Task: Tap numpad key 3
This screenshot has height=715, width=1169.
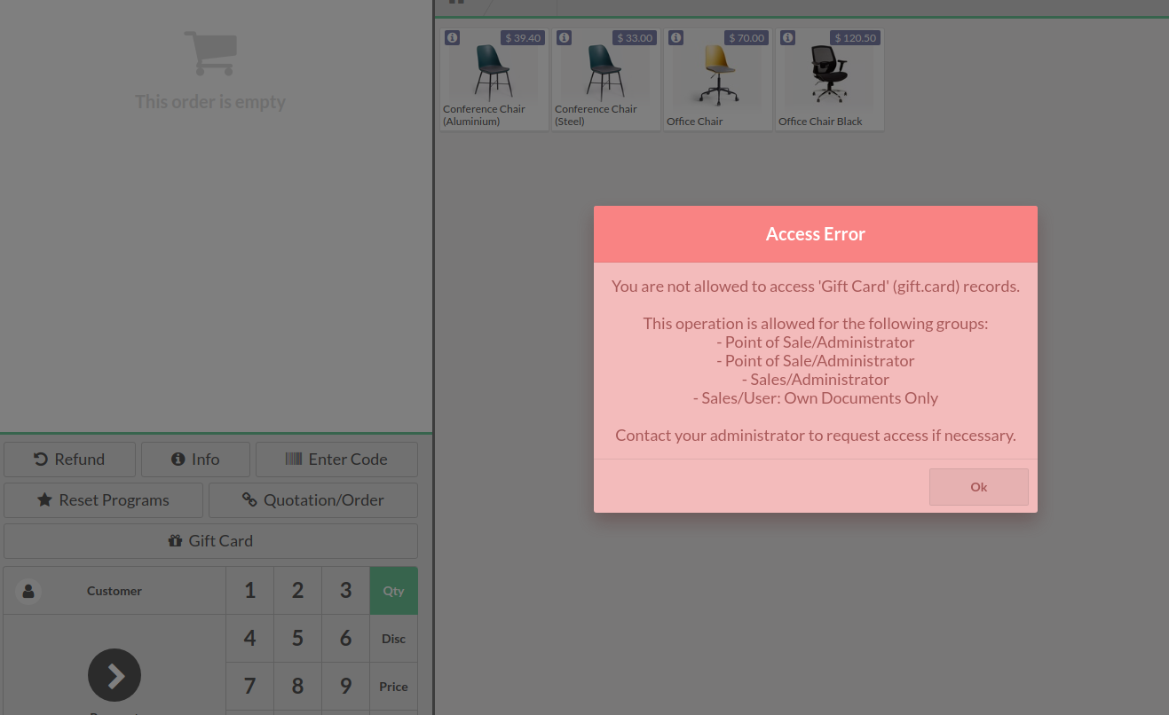Action: point(346,591)
